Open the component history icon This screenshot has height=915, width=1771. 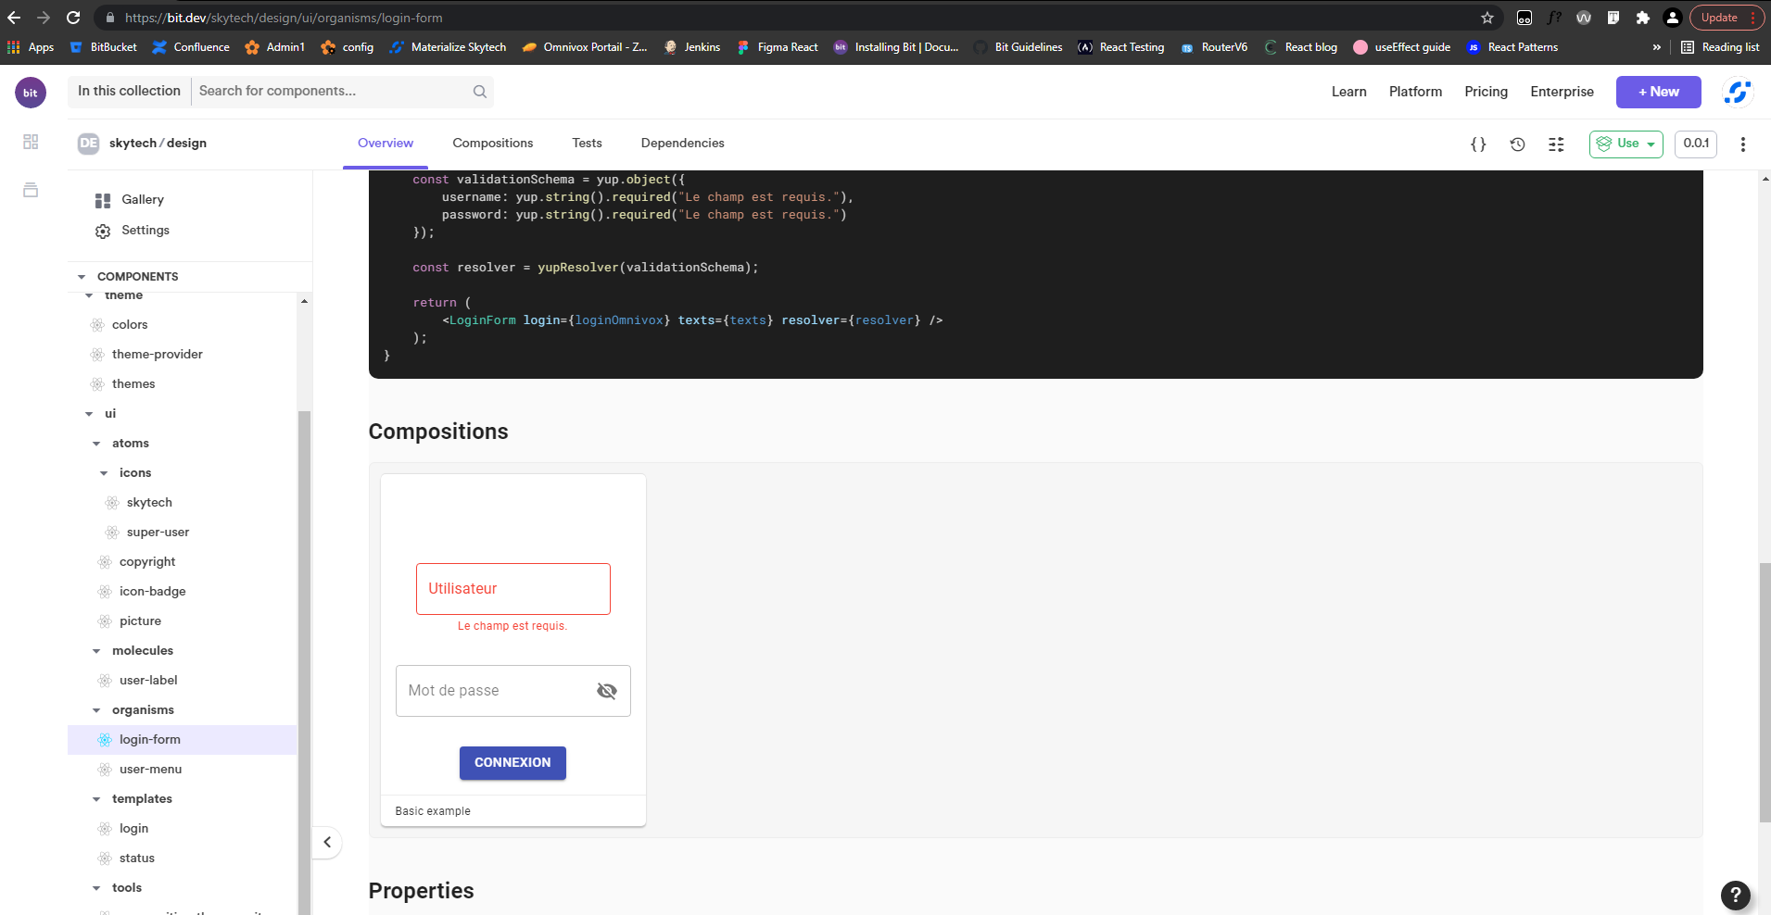[x=1517, y=144]
